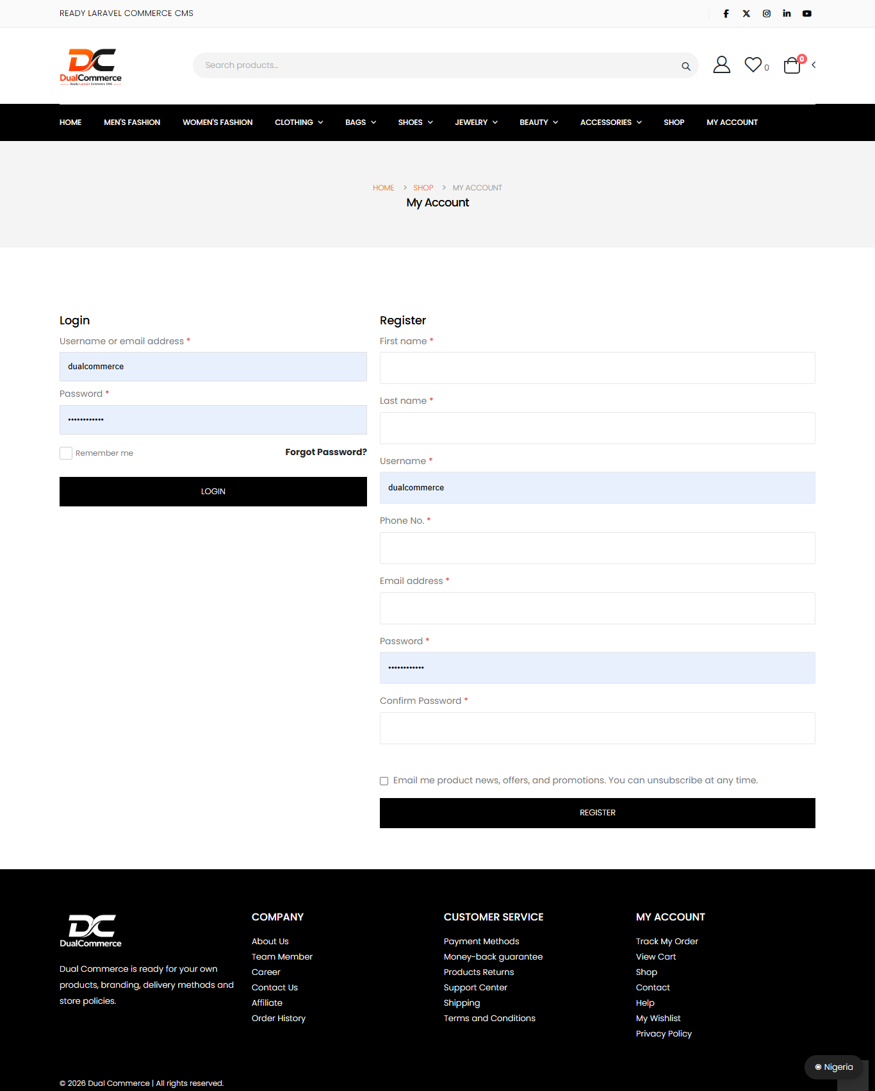
Task: Open the Facebook social link icon
Action: [x=726, y=13]
